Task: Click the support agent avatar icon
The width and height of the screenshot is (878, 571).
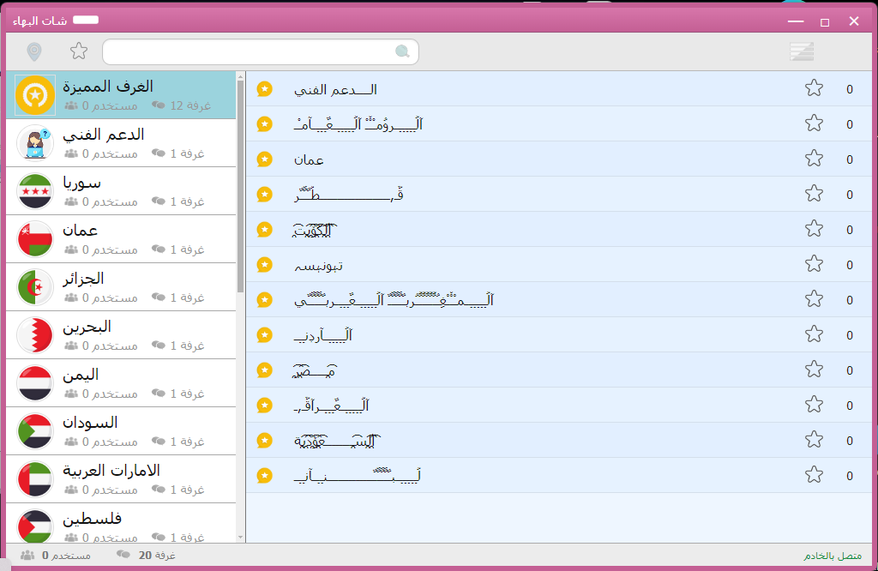Action: click(35, 142)
